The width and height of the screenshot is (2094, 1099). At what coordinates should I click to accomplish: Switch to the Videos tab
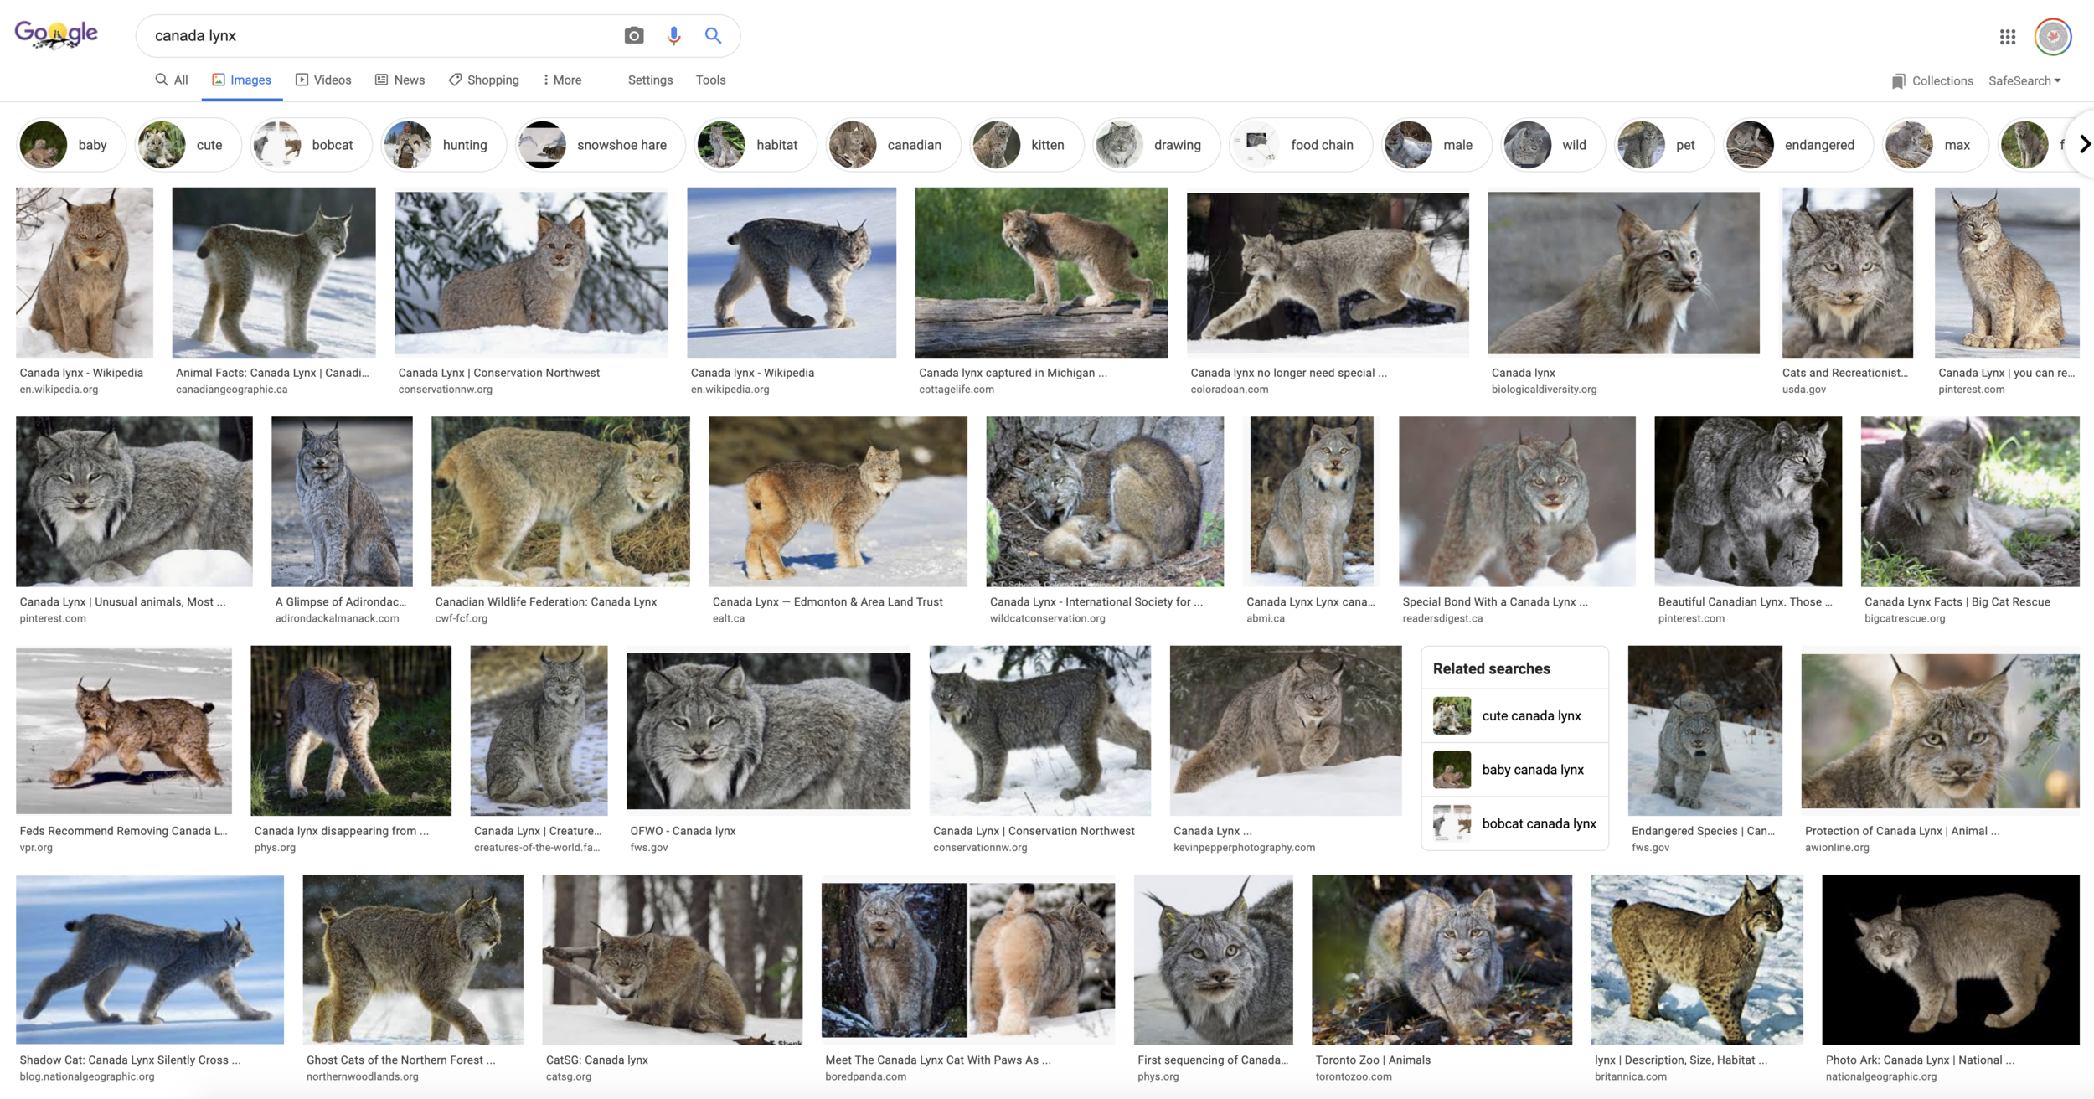point(323,80)
